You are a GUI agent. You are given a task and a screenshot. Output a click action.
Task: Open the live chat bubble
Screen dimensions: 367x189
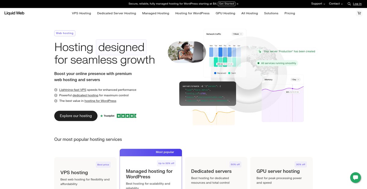pos(355,177)
